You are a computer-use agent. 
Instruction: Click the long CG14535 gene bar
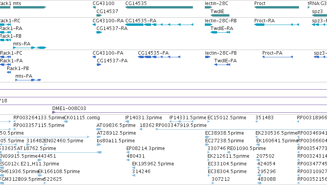click(x=159, y=7)
